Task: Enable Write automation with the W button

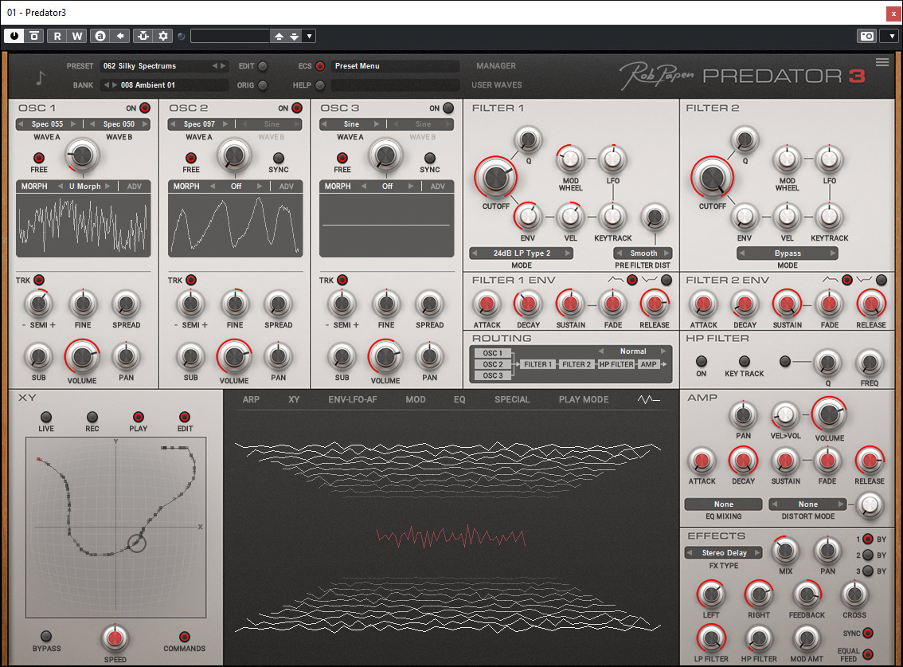Action: click(x=77, y=36)
